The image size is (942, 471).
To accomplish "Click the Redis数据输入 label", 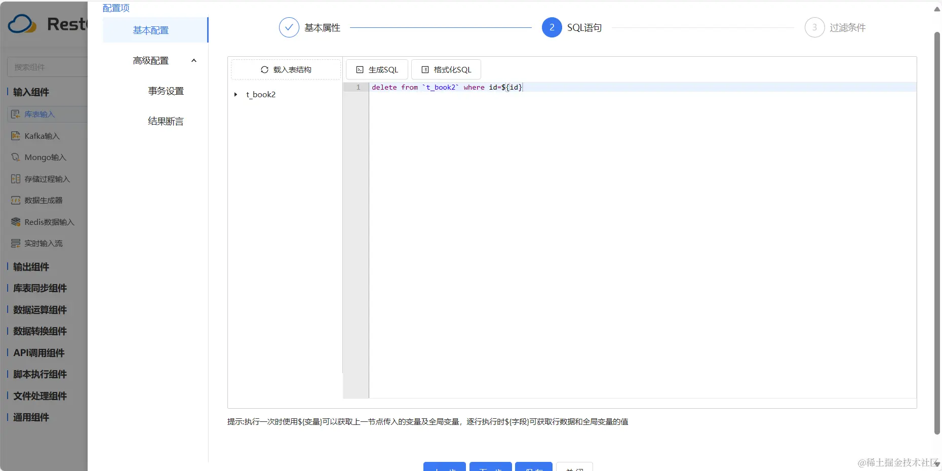I will click(49, 222).
